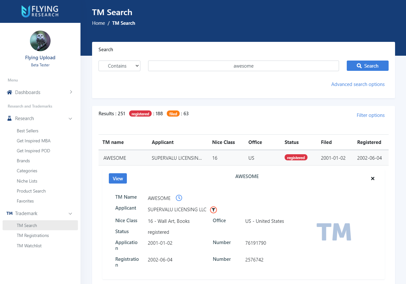Click the SUPERVALU LICENSIN... applicant cell

click(x=177, y=158)
